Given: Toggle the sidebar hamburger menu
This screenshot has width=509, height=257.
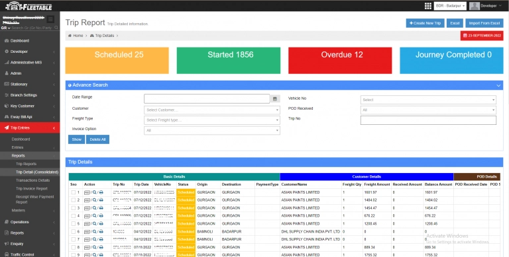Looking at the screenshot, I should [50, 19].
